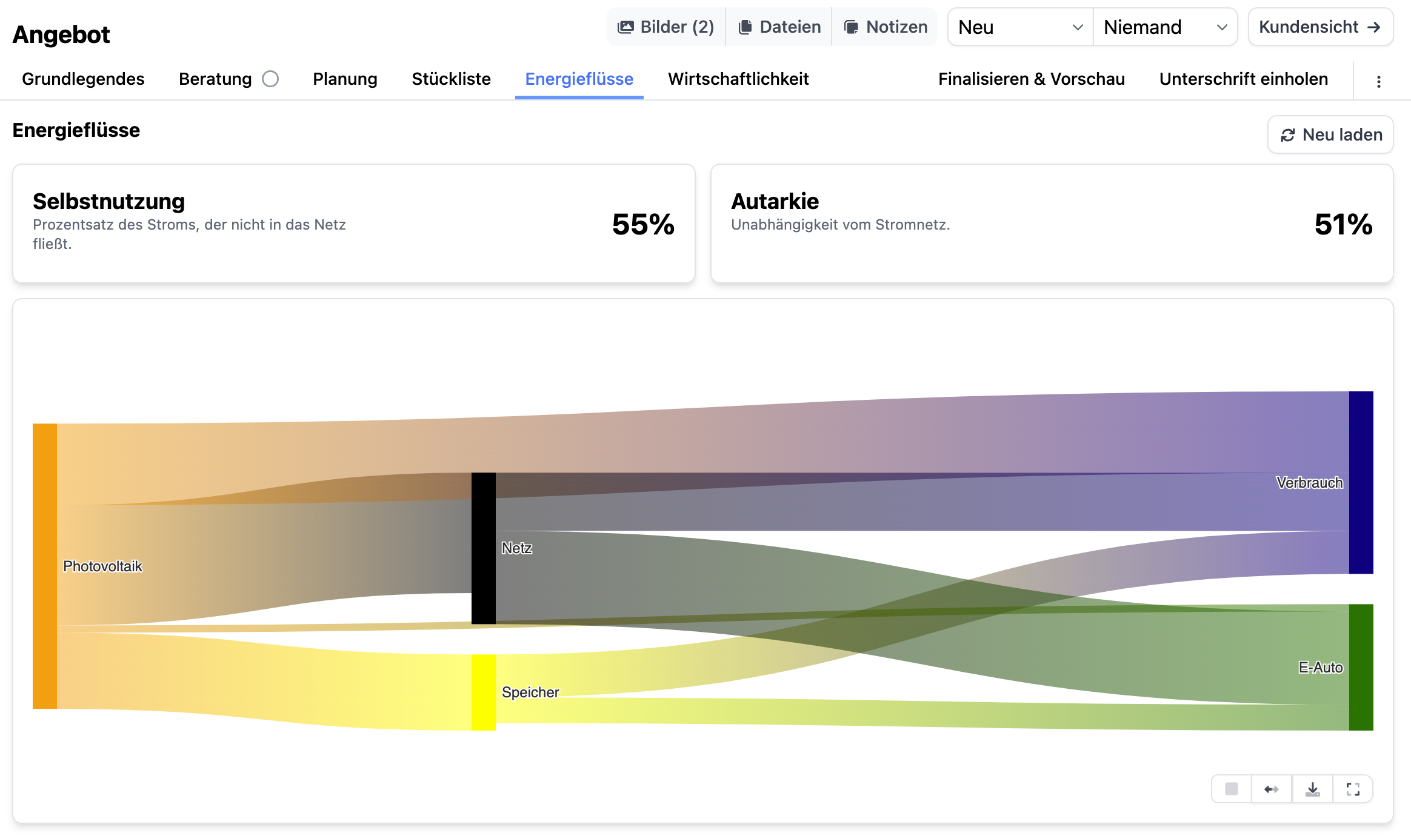Switch to the Wirtschaftlichkeit tab
Screen dimensions: 1411x836
[x=738, y=79]
